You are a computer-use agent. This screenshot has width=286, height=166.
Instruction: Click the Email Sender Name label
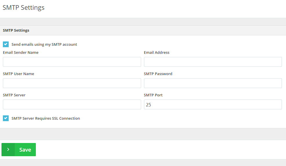[21, 52]
